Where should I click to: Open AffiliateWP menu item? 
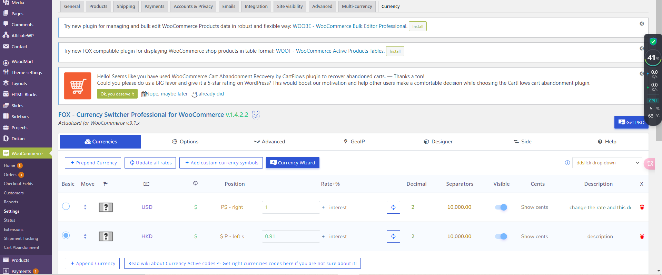[22, 35]
